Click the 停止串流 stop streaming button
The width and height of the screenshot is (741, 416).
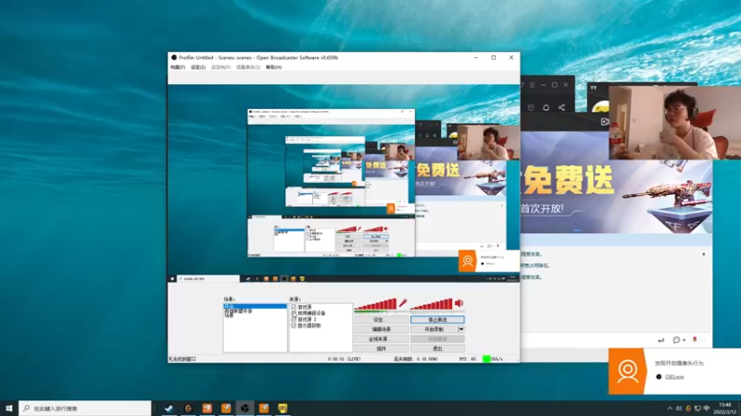437,320
